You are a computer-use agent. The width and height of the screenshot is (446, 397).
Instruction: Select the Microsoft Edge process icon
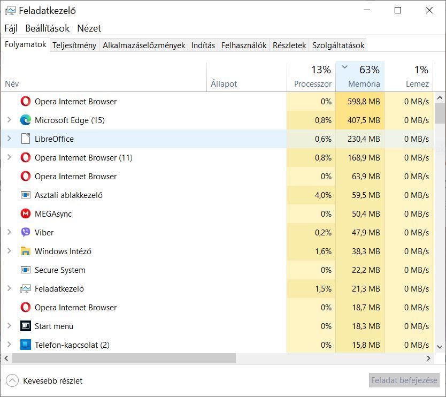[26, 120]
